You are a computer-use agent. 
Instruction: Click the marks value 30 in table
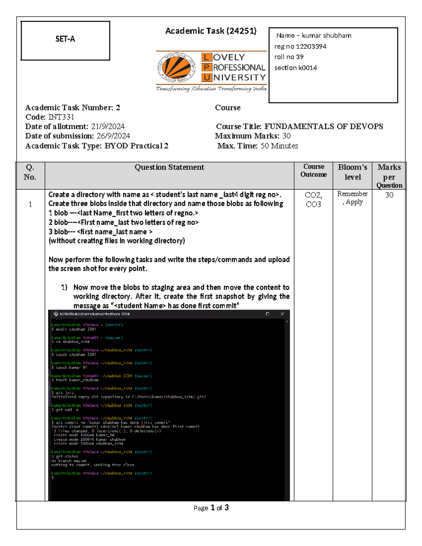(389, 195)
